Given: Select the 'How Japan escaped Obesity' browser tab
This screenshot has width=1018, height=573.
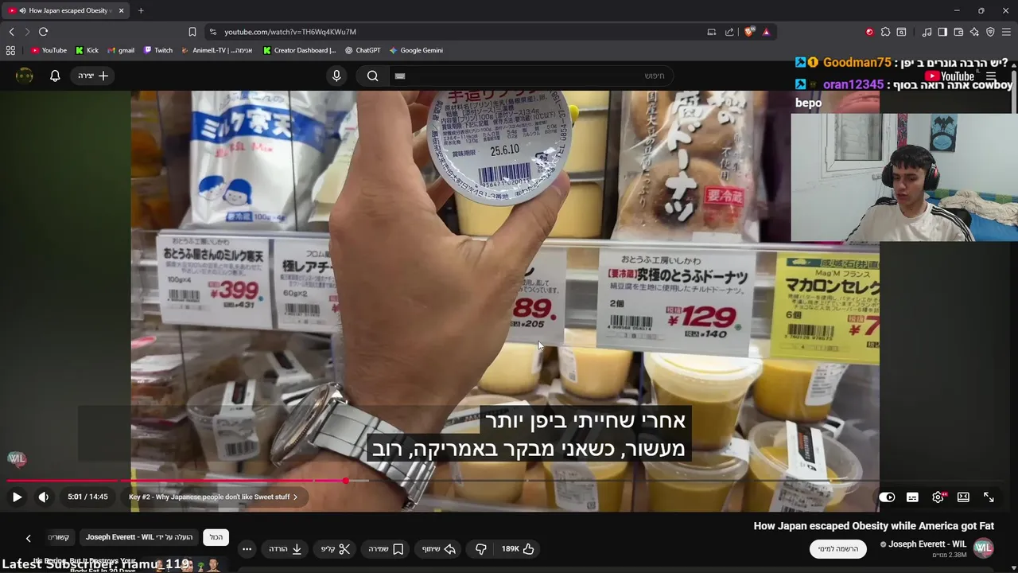Looking at the screenshot, I should (68, 10).
